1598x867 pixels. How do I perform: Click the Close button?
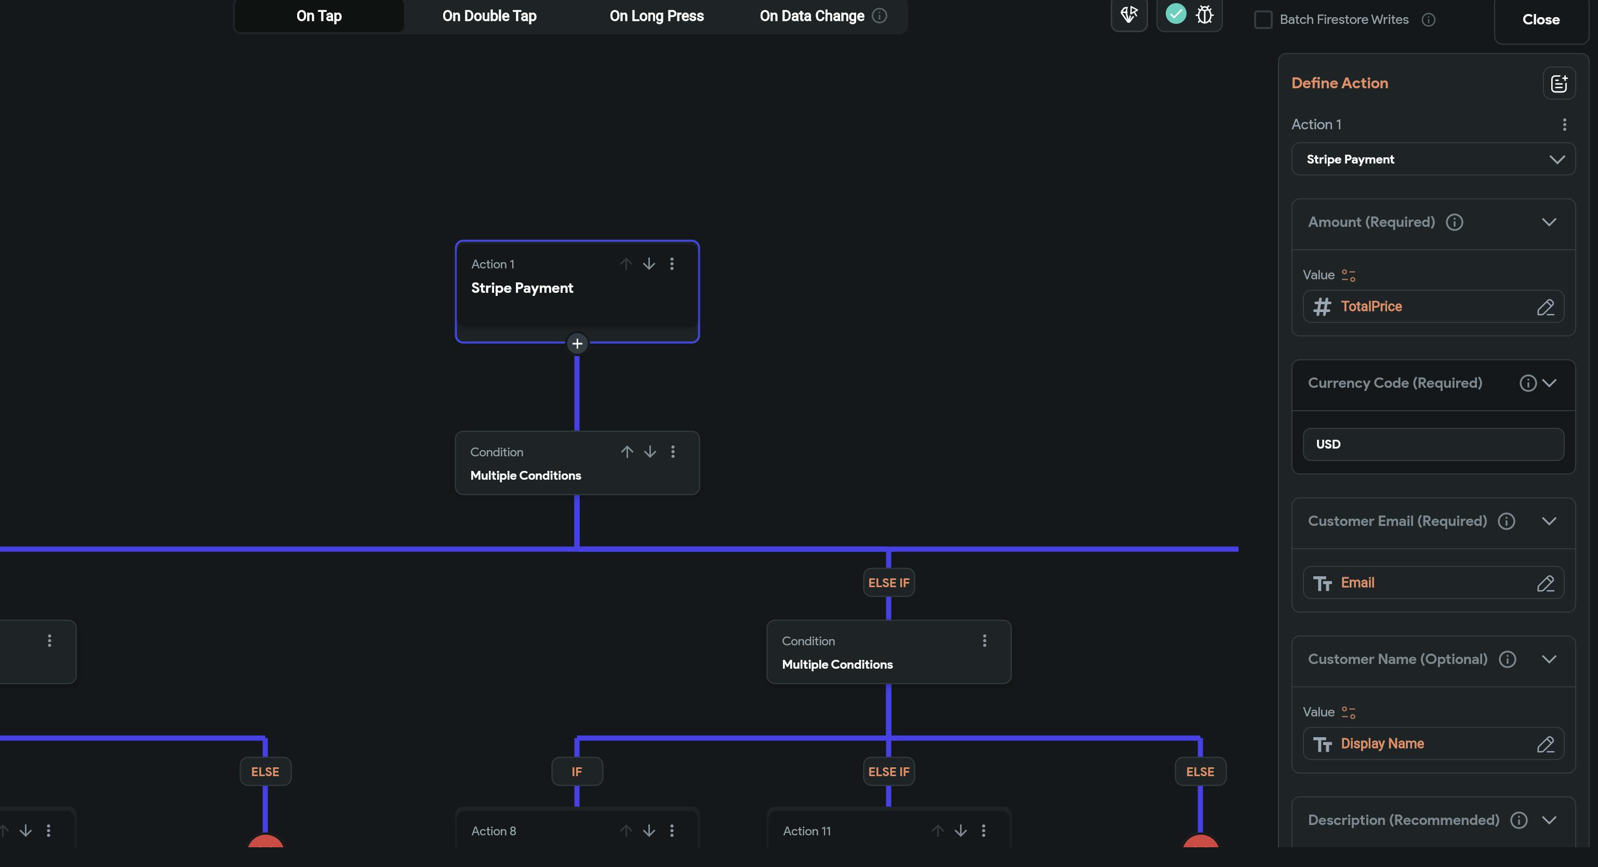(1540, 20)
